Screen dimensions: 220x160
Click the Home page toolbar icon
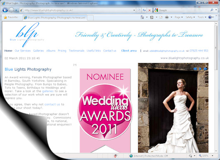click(x=142, y=17)
